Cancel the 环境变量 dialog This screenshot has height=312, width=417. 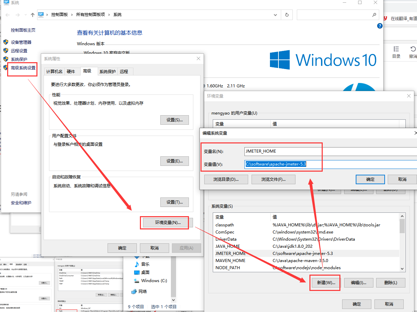tap(389, 304)
